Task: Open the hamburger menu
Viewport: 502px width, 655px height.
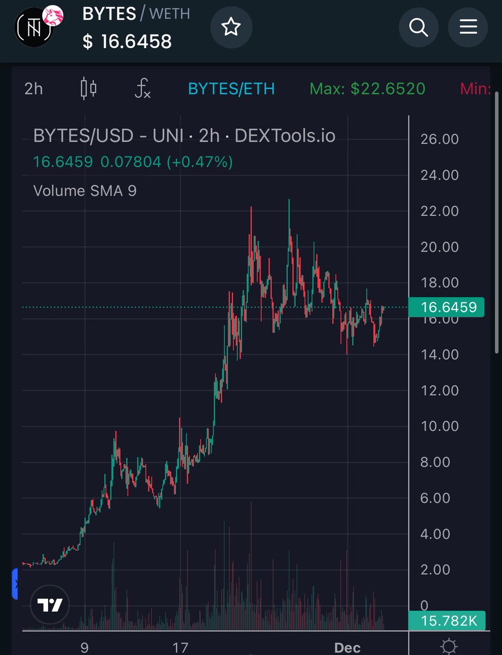Action: [468, 27]
